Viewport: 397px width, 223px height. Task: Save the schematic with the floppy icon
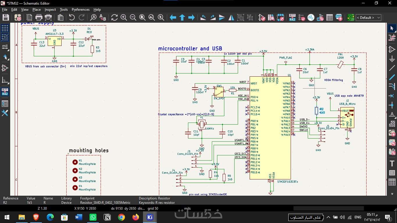(x=6, y=17)
